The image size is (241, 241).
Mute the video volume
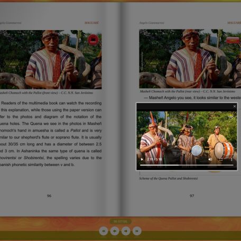click(x=210, y=160)
